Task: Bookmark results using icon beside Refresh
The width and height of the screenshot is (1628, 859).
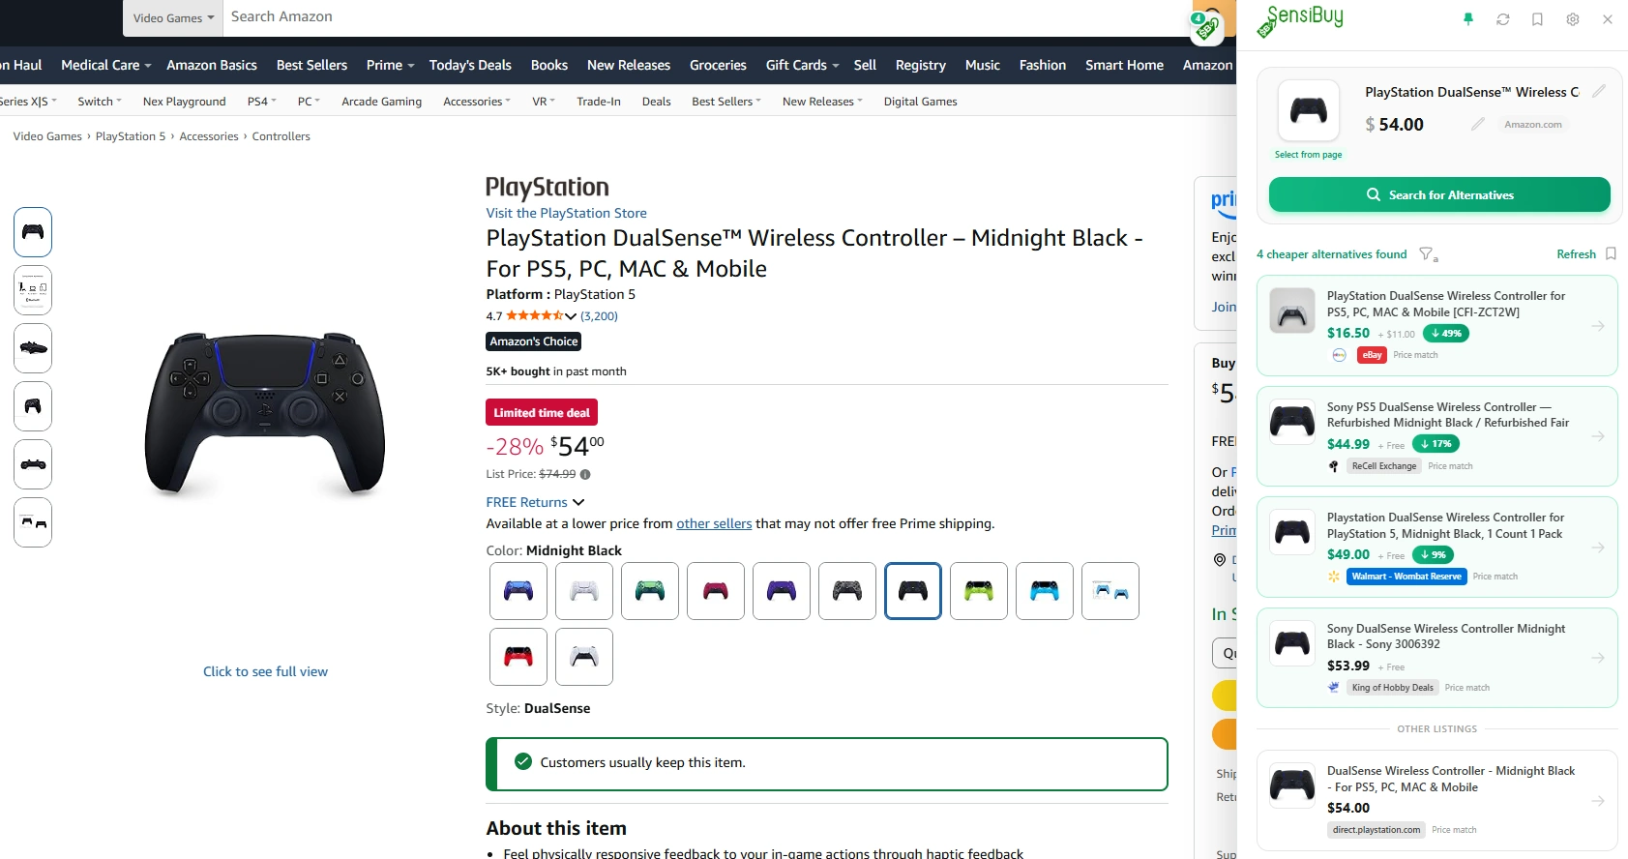Action: coord(1611,253)
